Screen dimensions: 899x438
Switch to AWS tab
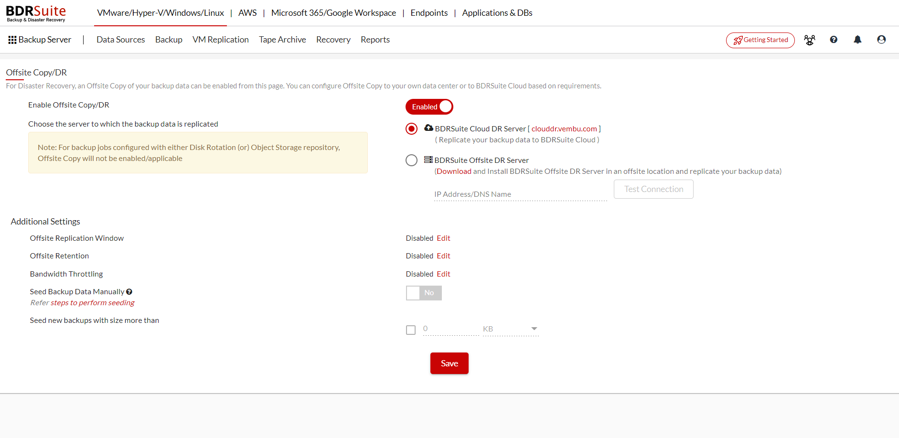click(247, 13)
